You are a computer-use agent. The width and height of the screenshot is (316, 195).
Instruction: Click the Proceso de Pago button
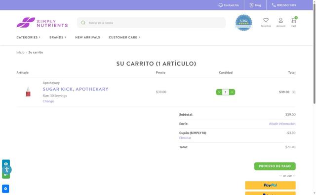click(x=275, y=166)
